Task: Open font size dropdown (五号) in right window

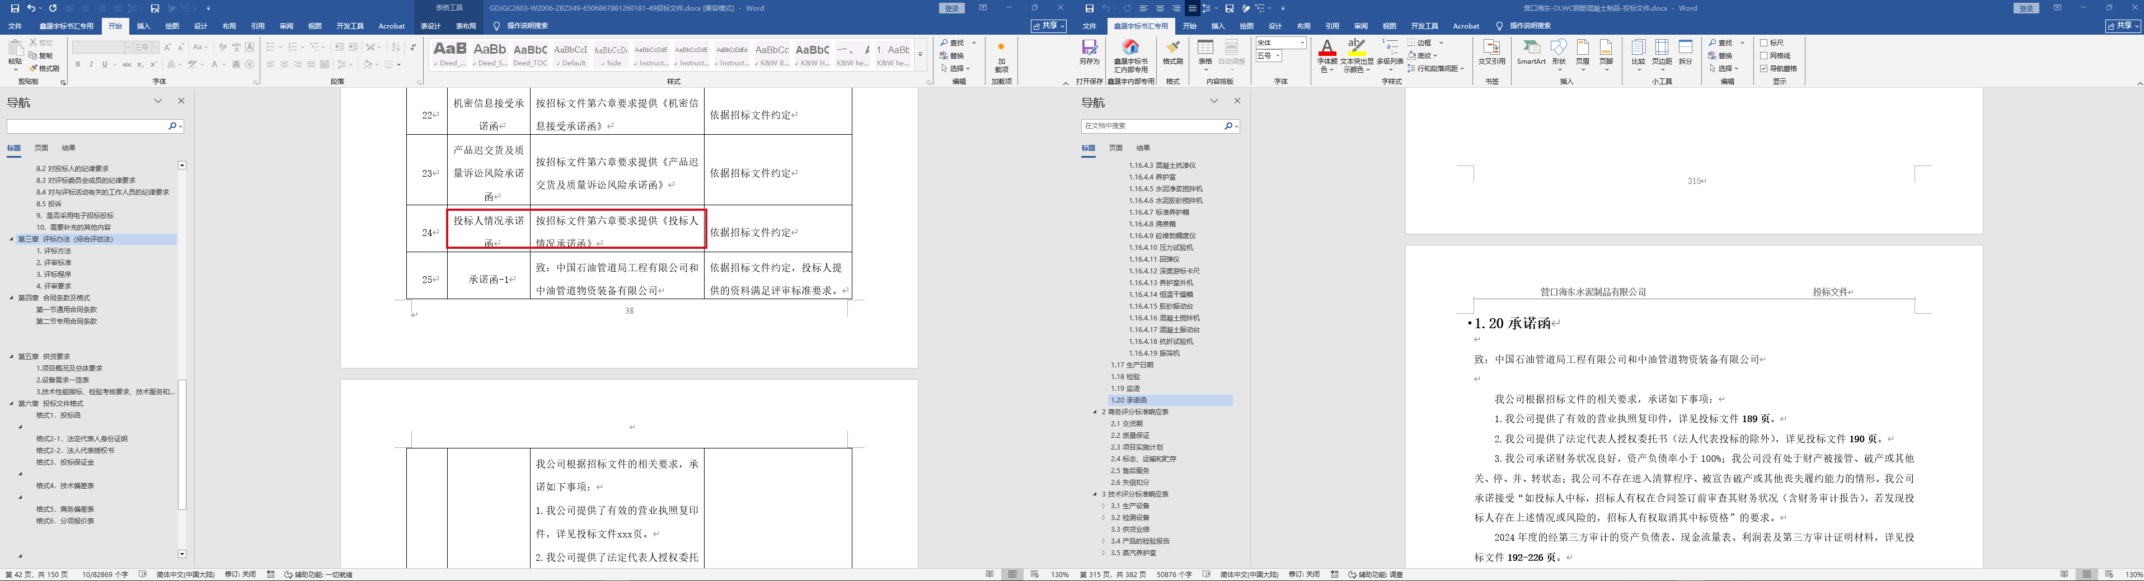Action: click(x=1278, y=56)
